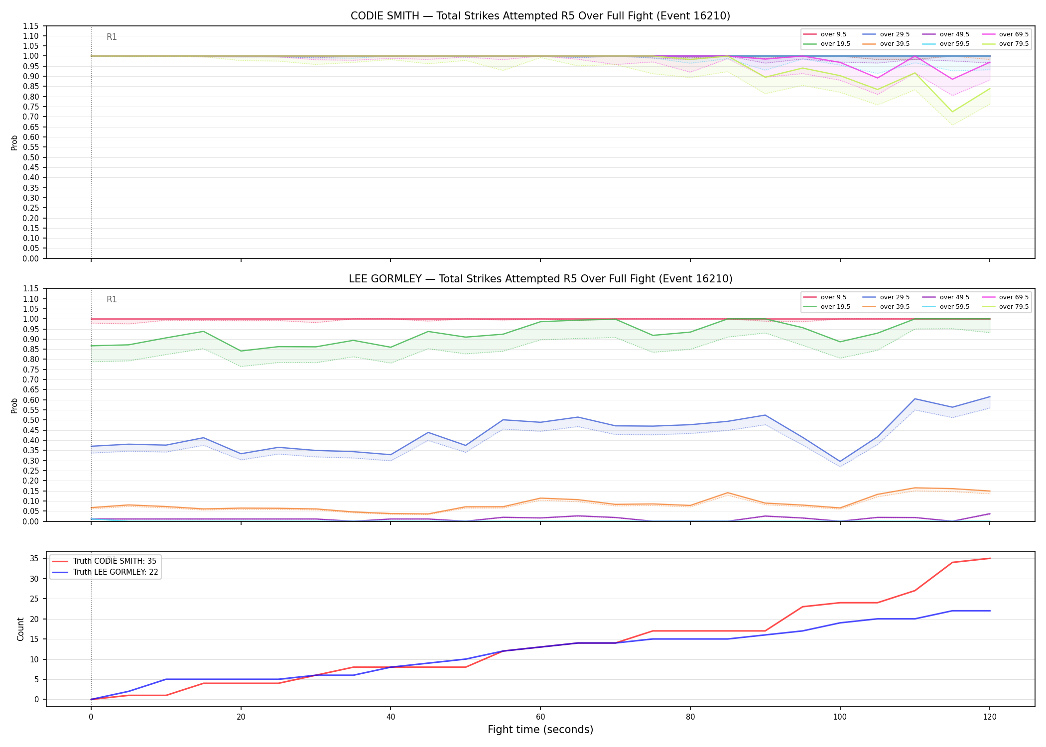The width and height of the screenshot is (1046, 747).
Task: Select 'over 29.5' in Codie Smith legend
Action: (x=886, y=34)
